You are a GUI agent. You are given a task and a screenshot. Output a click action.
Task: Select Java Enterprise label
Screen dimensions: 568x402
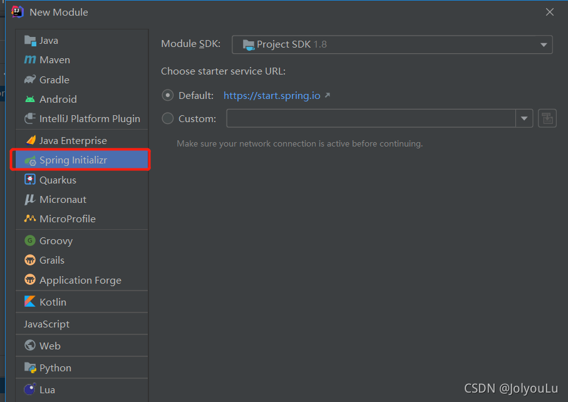click(x=73, y=140)
